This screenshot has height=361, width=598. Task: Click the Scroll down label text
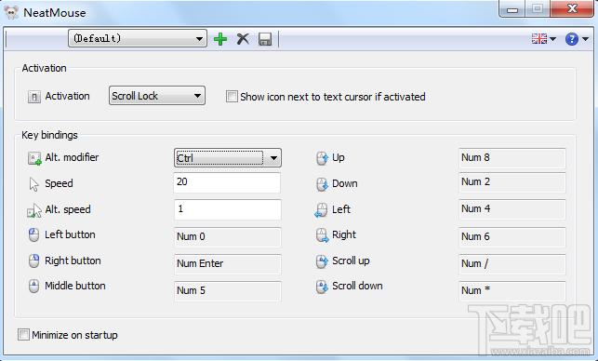tap(357, 286)
